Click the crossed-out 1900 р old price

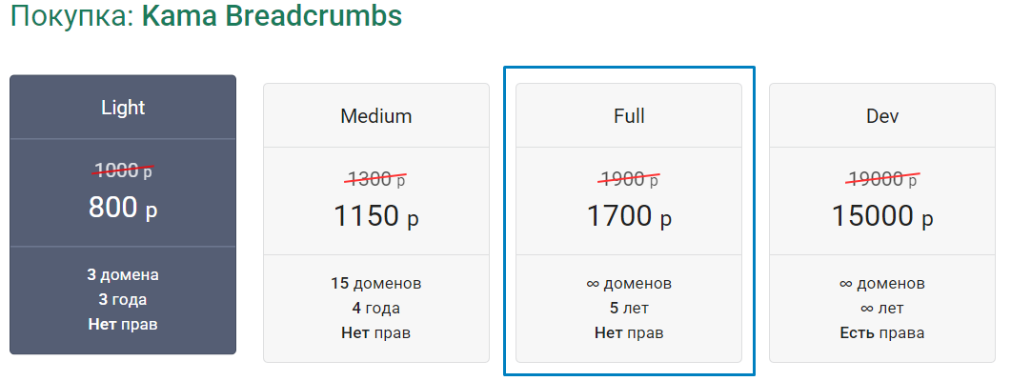pyautogui.click(x=629, y=178)
